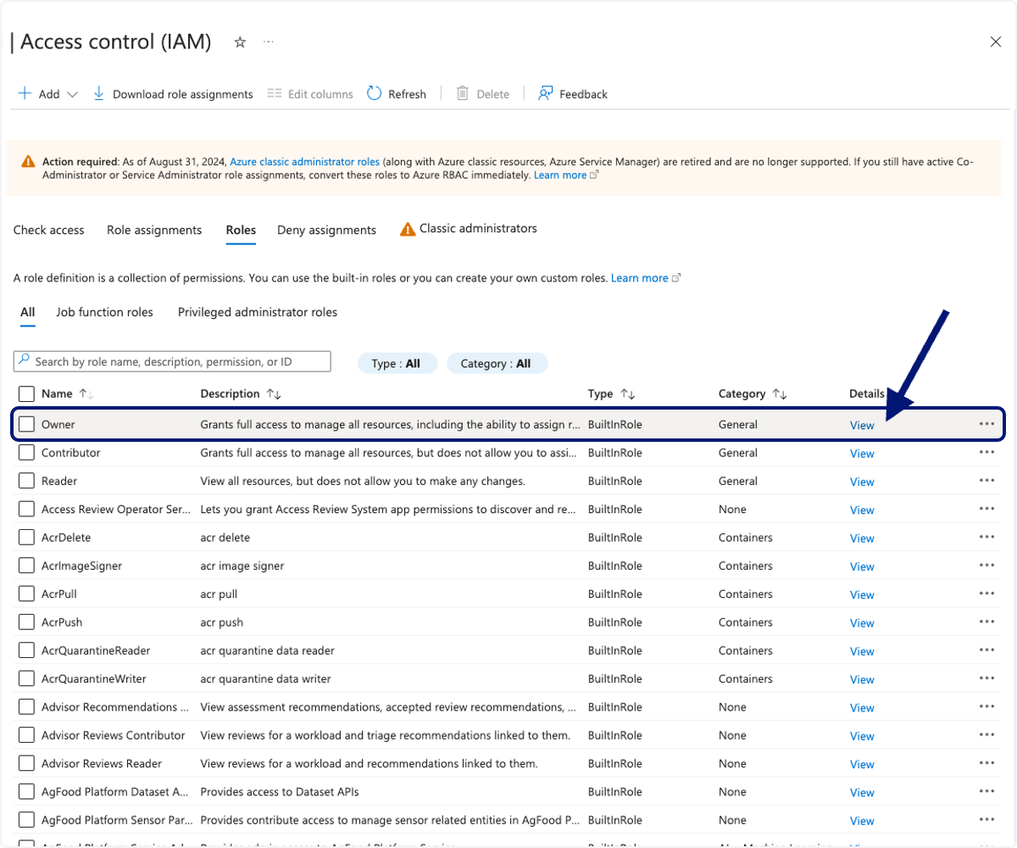Open the more options menu for AcrDelete
The width and height of the screenshot is (1017, 848).
[x=986, y=538]
